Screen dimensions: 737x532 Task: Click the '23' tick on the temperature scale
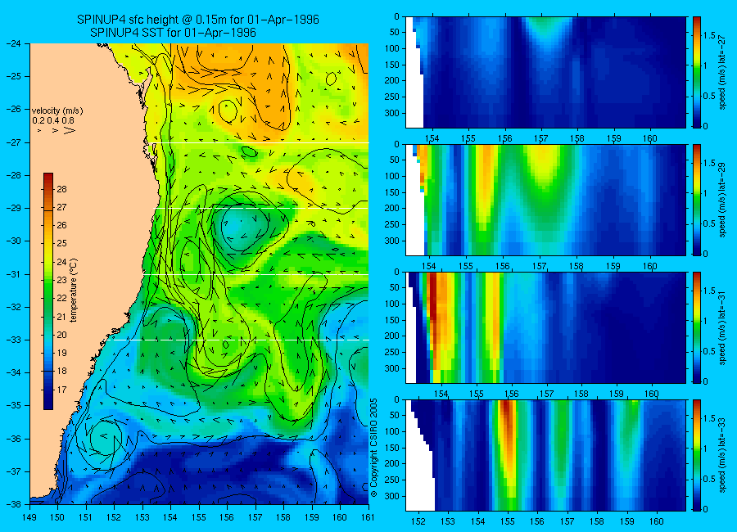[61, 280]
